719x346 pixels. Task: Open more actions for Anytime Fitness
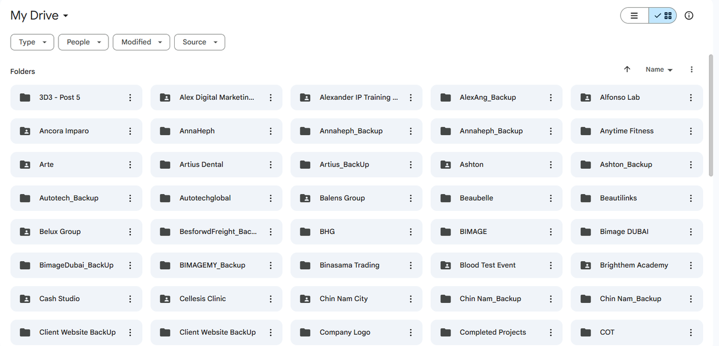pos(691,131)
